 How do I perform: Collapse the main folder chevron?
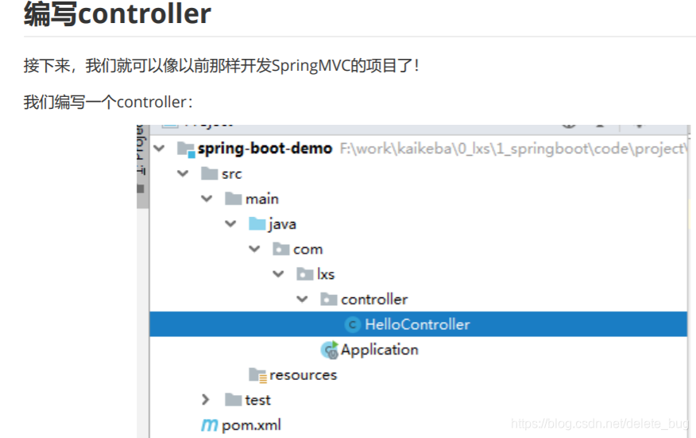207,199
